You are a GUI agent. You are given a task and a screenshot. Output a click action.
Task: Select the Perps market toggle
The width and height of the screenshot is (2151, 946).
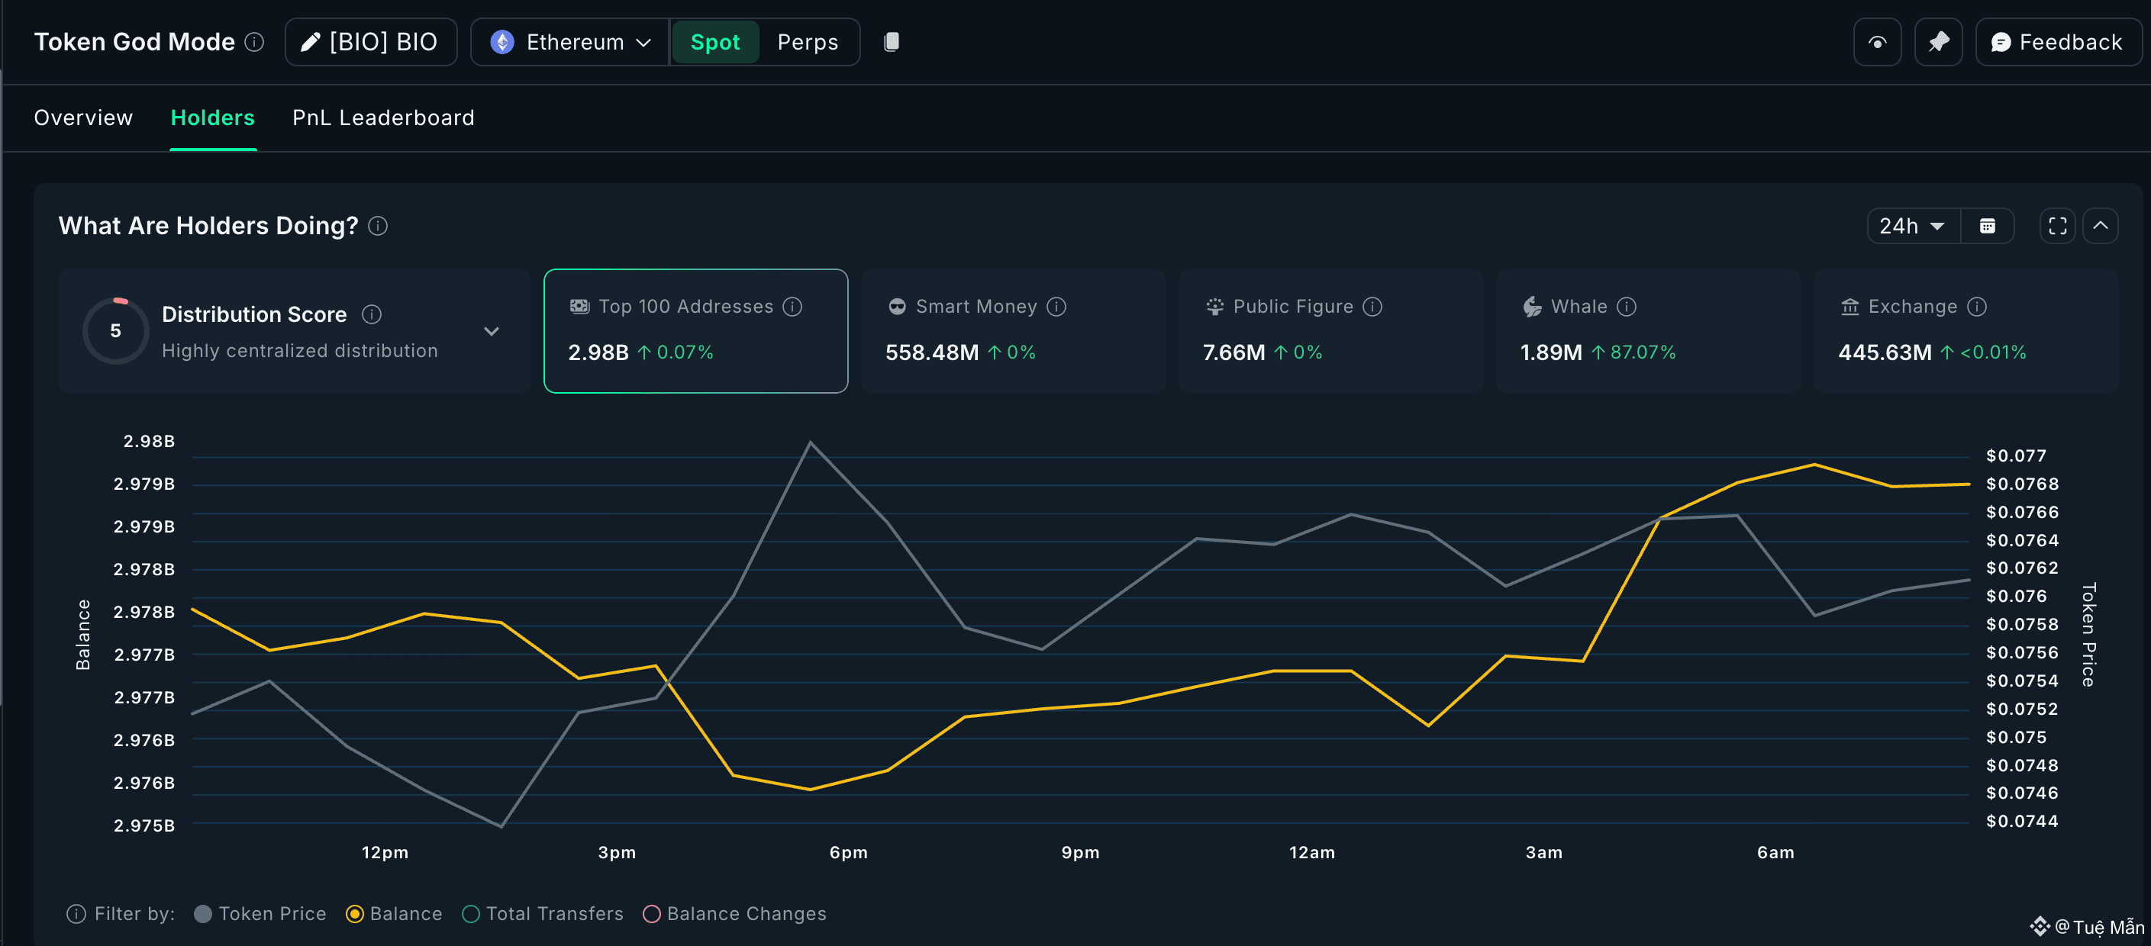coord(807,43)
